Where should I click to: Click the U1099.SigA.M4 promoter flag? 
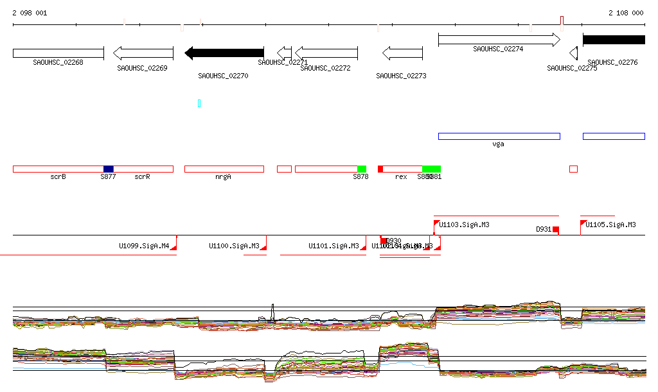(173, 247)
